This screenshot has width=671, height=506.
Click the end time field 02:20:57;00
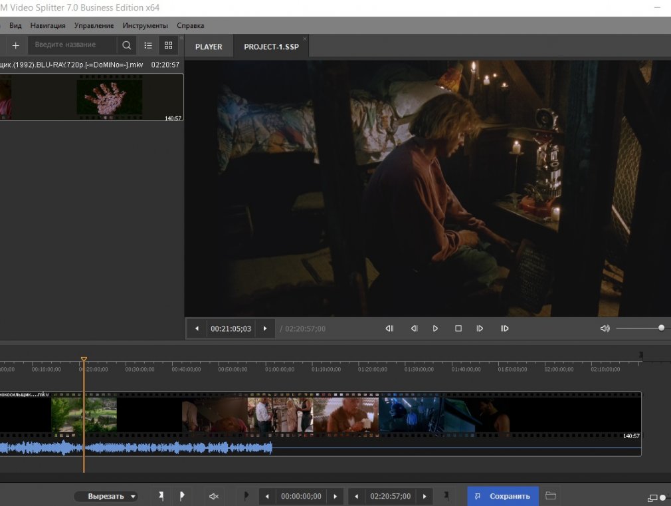coord(390,496)
